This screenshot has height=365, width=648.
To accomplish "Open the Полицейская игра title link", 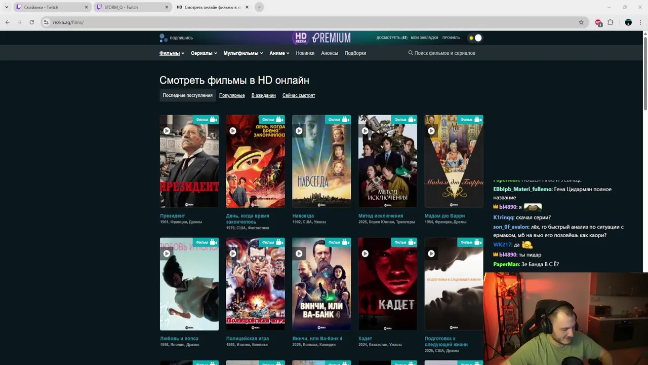I will 248,339.
